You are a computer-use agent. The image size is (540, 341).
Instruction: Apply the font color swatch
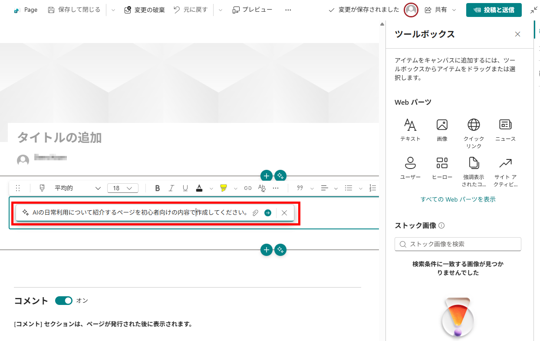pos(199,188)
